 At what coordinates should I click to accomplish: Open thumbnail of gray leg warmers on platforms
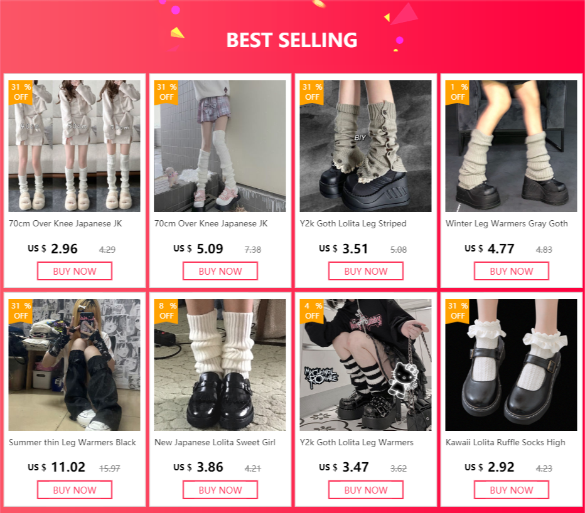[511, 146]
